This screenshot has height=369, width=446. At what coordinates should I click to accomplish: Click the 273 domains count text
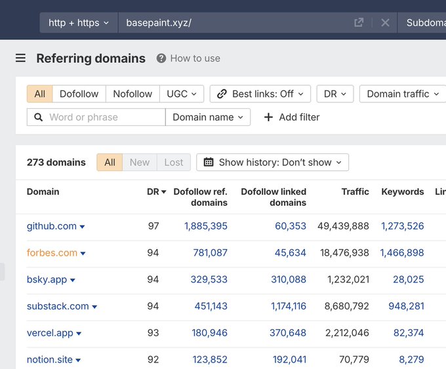pyautogui.click(x=56, y=163)
